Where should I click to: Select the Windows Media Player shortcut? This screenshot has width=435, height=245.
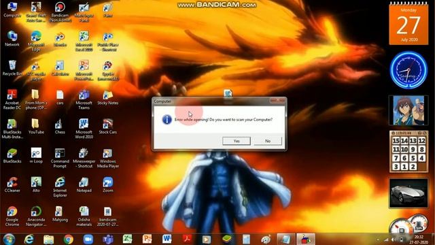coord(107,158)
